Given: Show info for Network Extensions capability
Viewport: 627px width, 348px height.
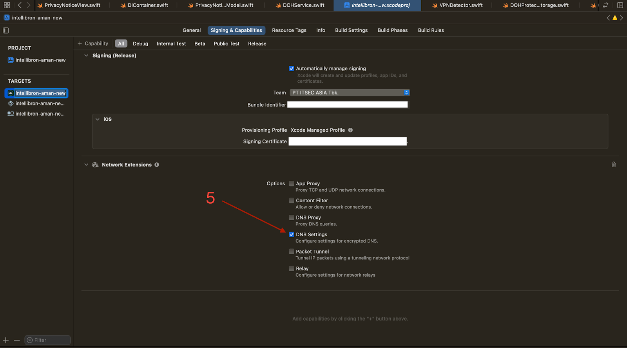Looking at the screenshot, I should click(x=157, y=165).
